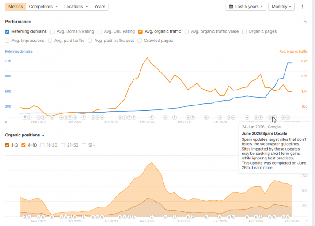Click the '500' axis value on Organic positions chart

click(304, 191)
